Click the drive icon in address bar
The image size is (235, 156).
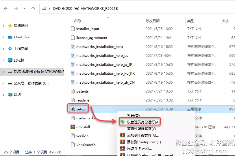pos(44,8)
